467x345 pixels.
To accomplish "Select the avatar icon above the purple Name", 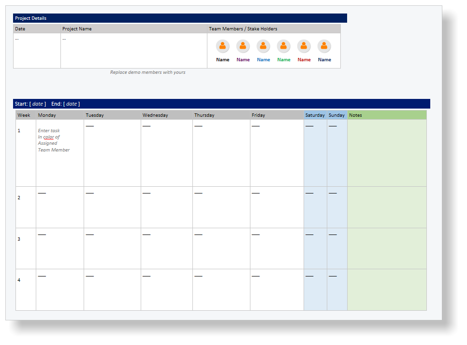I will click(x=243, y=46).
